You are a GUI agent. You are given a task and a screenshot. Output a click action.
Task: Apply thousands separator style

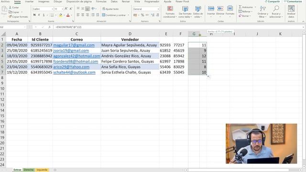[147, 15]
